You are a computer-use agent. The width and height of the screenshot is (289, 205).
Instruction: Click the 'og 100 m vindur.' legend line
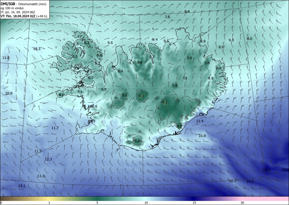coord(12,8)
